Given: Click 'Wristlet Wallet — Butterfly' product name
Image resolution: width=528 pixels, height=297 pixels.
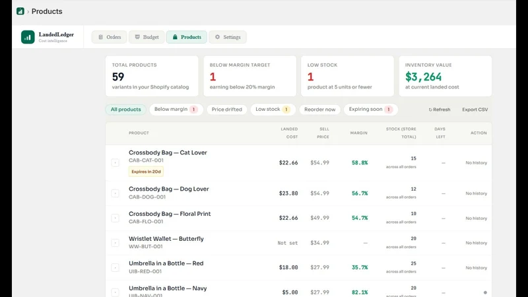Looking at the screenshot, I should point(166,239).
